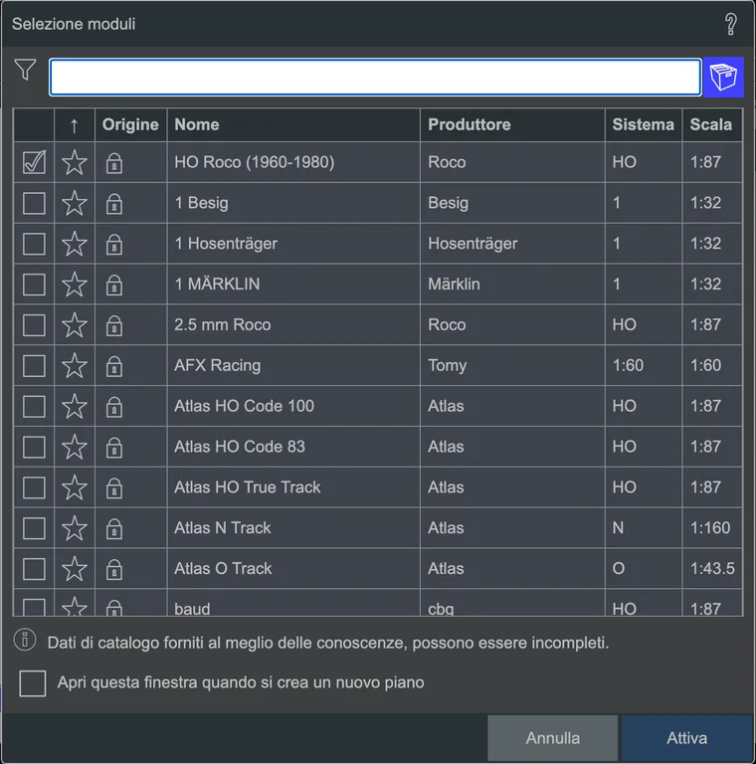Viewport: 756px width, 764px height.
Task: Click the Attiva button
Action: (x=686, y=738)
